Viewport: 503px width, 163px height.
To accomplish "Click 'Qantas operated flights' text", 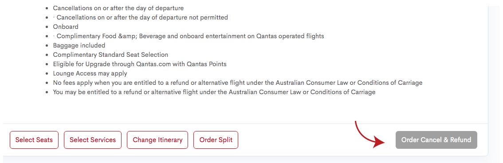I will [x=291, y=36].
